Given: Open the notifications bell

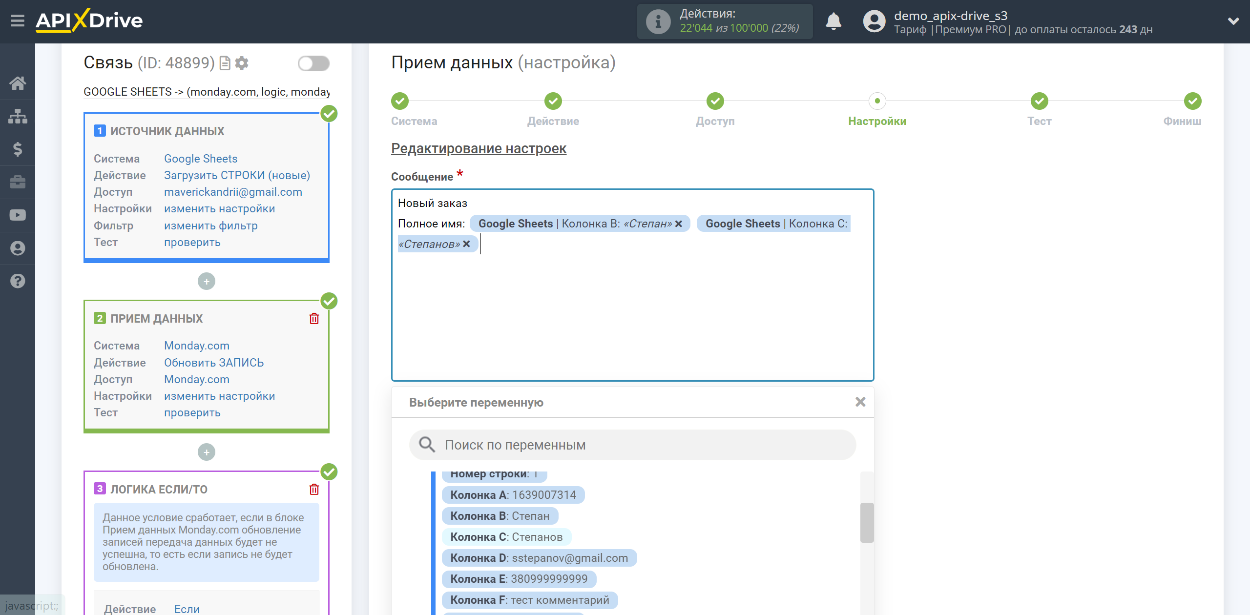Looking at the screenshot, I should [833, 21].
